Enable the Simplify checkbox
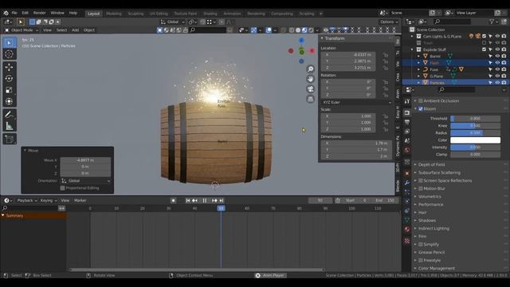This screenshot has width=510, height=287. tap(421, 245)
